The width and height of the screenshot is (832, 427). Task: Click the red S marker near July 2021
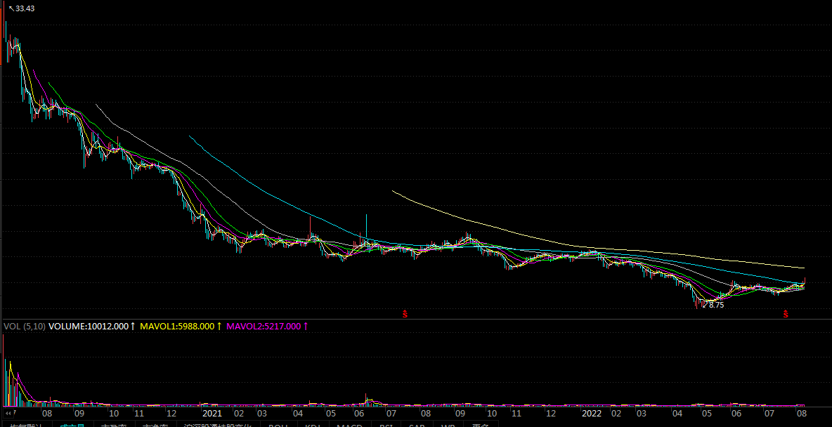[x=405, y=313]
